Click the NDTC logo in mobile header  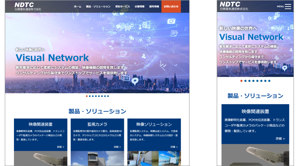point(234,6)
